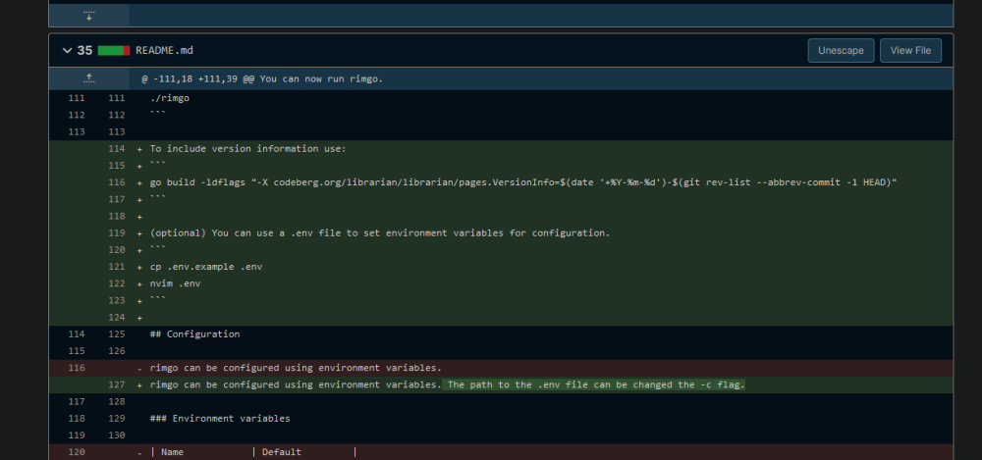Click new line number 114

[117, 149]
